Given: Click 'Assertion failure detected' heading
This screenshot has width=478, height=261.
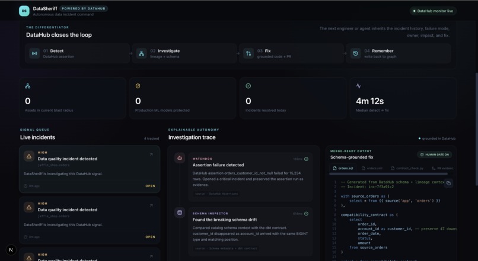Looking at the screenshot, I should click(x=218, y=165).
